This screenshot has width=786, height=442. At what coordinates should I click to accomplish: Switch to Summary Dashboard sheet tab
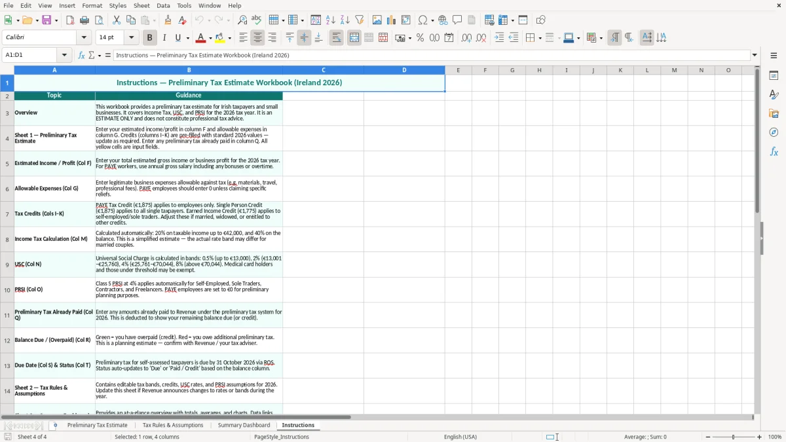click(x=244, y=425)
